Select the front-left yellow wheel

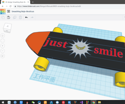coord(41,64)
